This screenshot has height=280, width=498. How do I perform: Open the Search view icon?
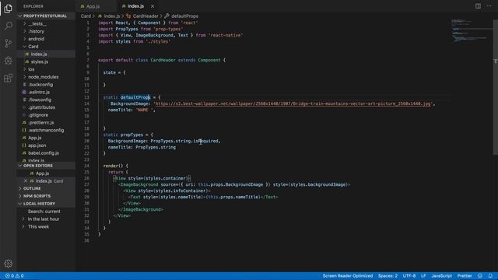(9, 26)
